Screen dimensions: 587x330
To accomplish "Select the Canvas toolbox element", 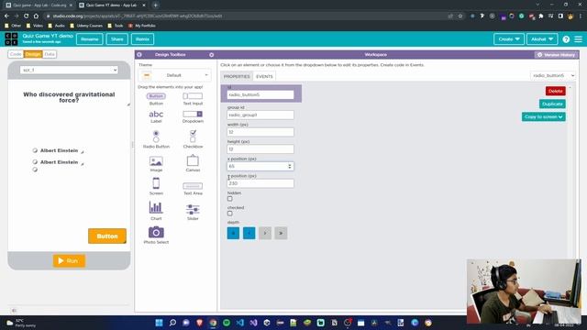I will tap(193, 164).
